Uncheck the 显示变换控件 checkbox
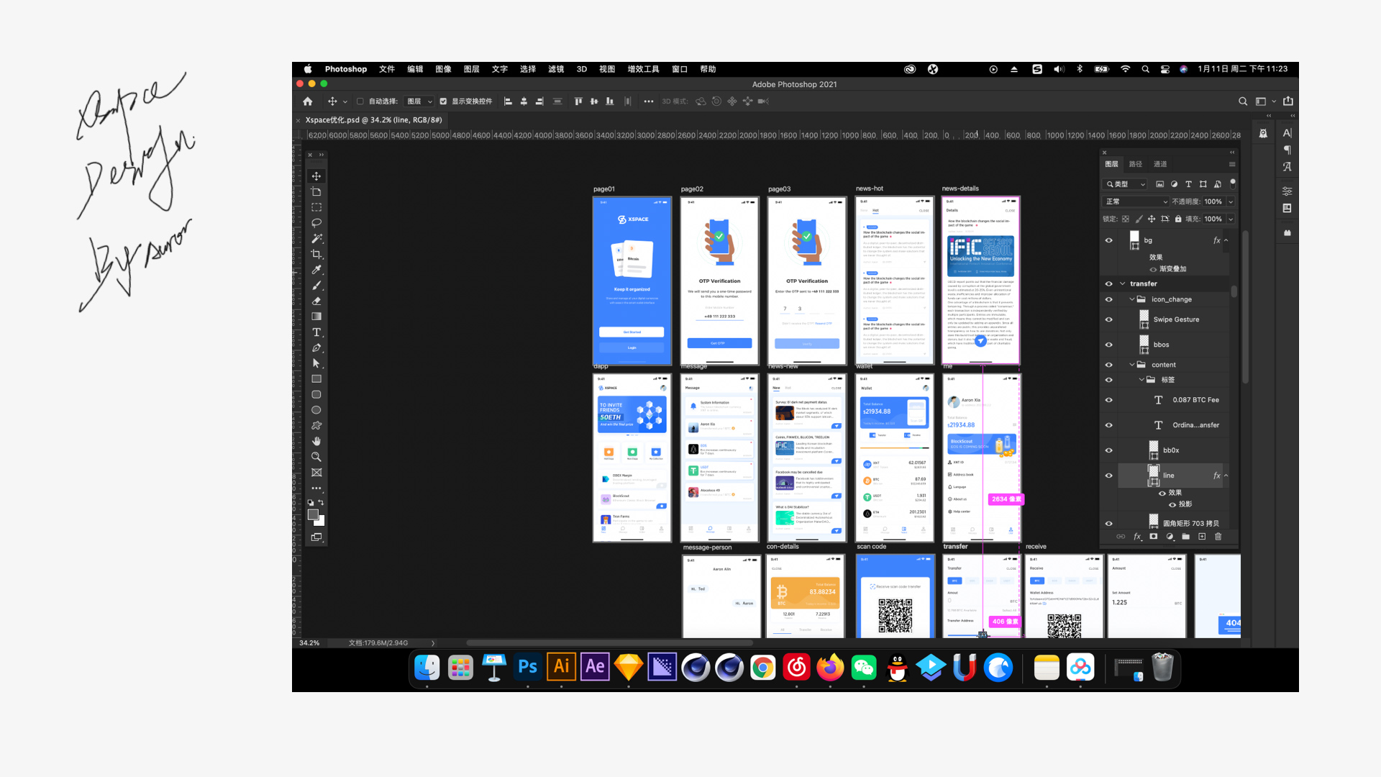1381x777 pixels. (x=443, y=101)
